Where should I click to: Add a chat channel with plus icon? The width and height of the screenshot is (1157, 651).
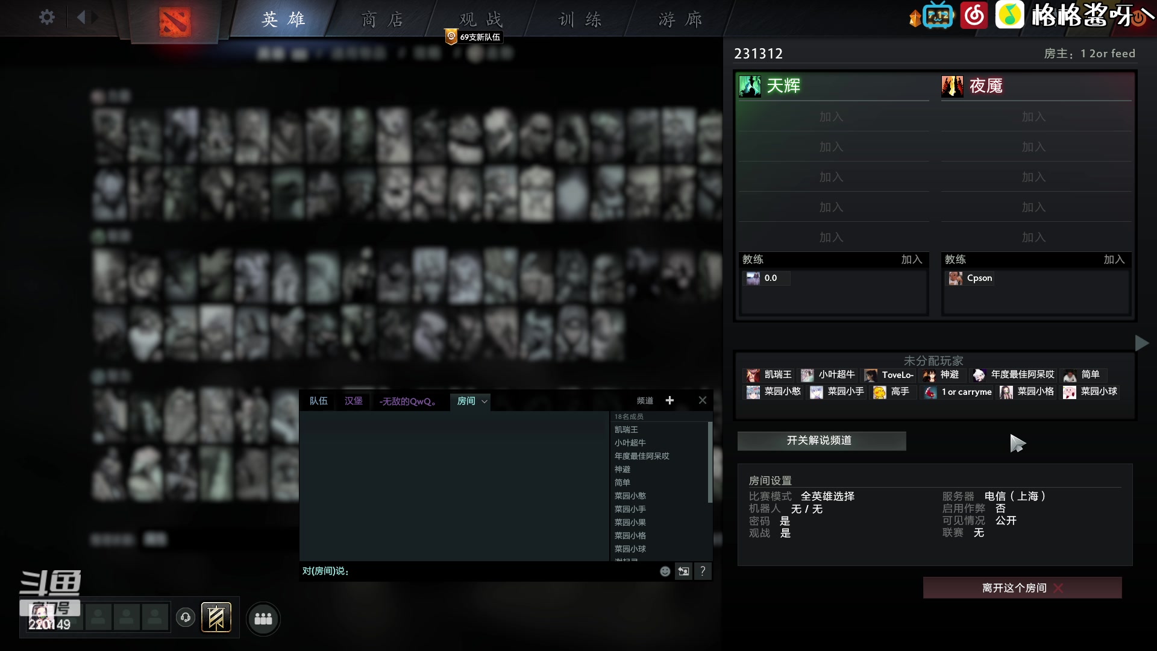669,400
